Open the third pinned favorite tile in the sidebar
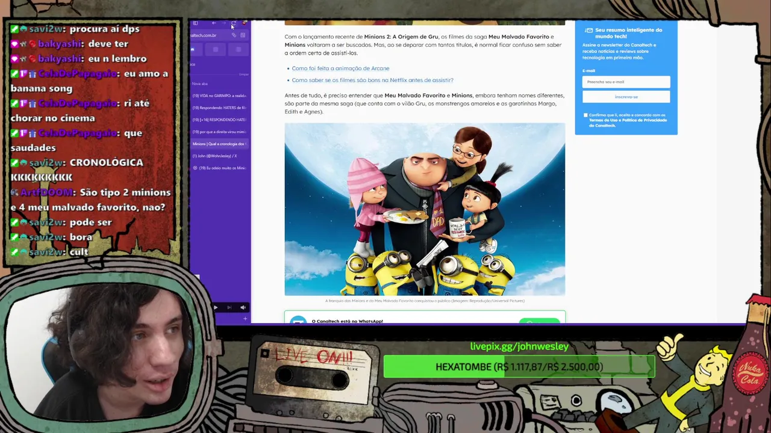 point(238,49)
